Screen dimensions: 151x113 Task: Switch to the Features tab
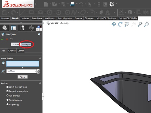tap(5, 19)
